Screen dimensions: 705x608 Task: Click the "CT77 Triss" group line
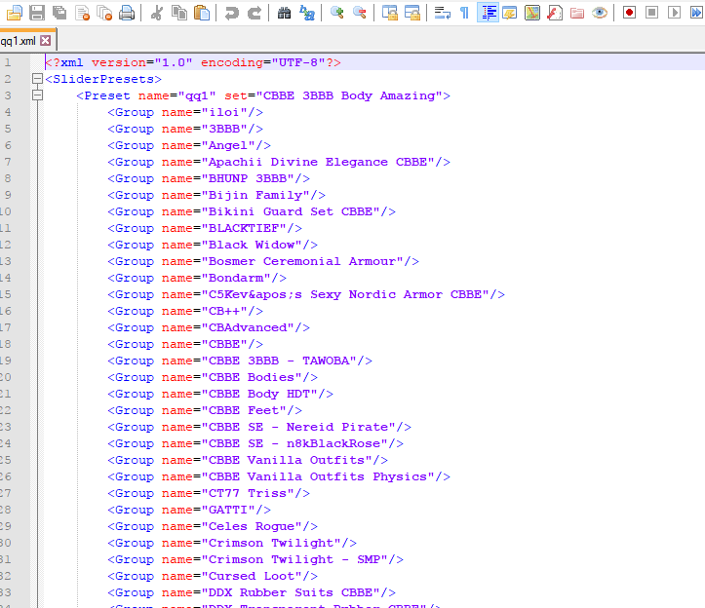tap(209, 493)
